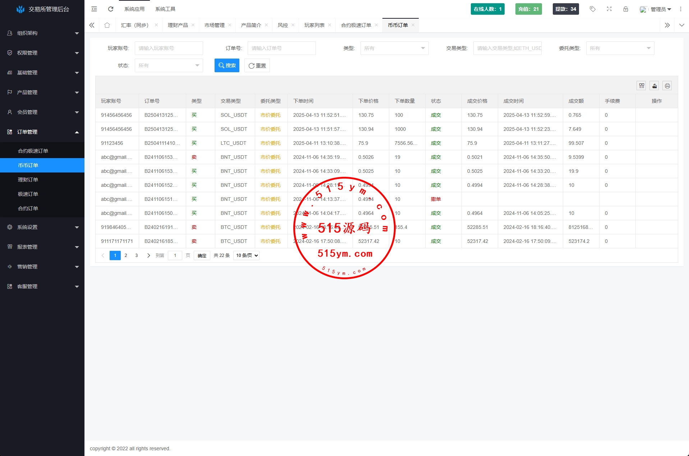The width and height of the screenshot is (689, 456).
Task: Toggle the sidebar collapse menu icon
Action: point(94,9)
